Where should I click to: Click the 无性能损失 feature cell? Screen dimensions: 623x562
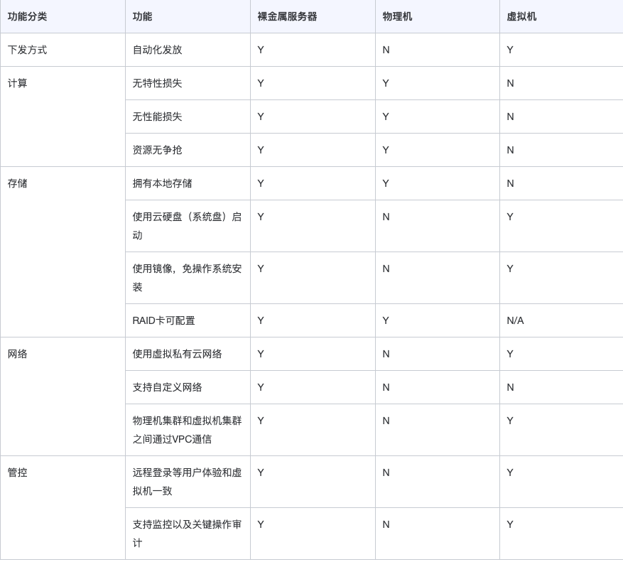(157, 117)
